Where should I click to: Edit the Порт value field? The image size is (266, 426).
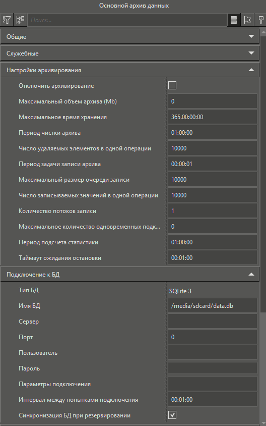click(212, 337)
